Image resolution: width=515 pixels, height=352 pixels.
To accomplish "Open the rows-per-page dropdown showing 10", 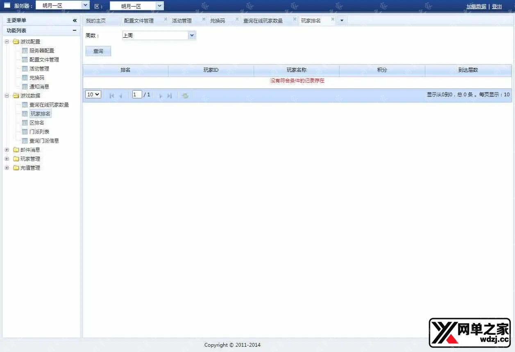I will 93,94.
